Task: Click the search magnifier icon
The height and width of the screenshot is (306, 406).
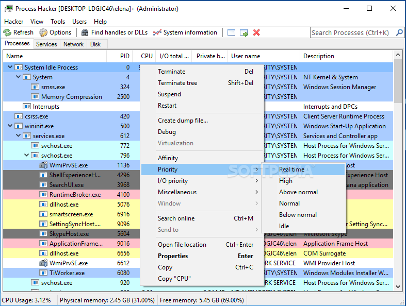Action: pyautogui.click(x=399, y=32)
